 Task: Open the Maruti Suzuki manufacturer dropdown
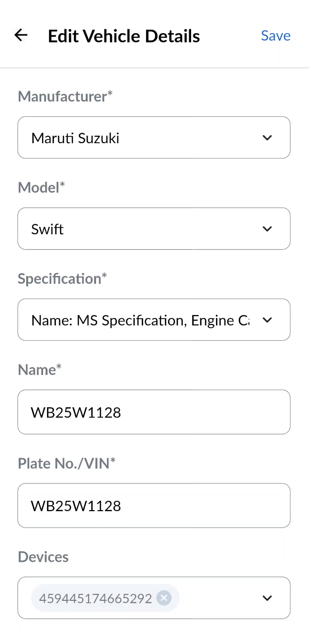[139, 138]
